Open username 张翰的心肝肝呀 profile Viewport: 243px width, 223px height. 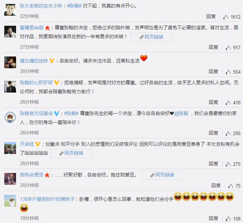pyautogui.click(x=36, y=83)
